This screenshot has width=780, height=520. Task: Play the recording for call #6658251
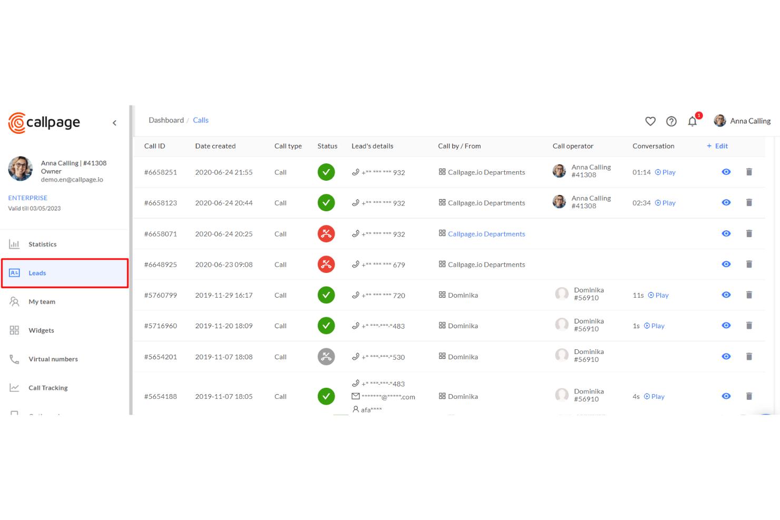click(x=665, y=172)
